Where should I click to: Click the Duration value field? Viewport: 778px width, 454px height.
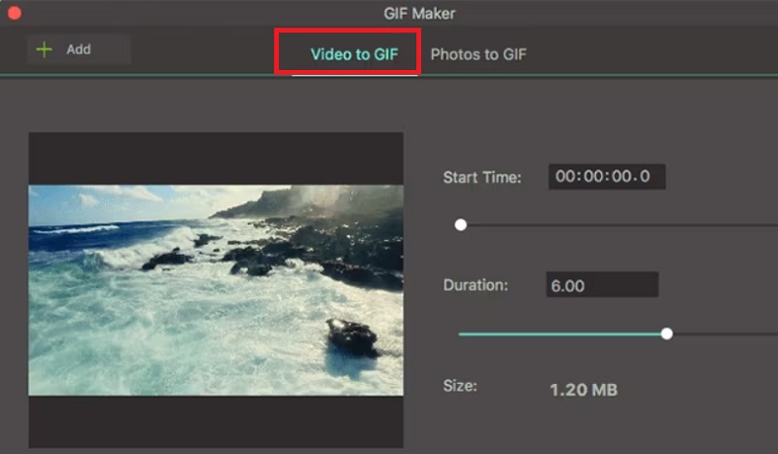click(x=602, y=285)
